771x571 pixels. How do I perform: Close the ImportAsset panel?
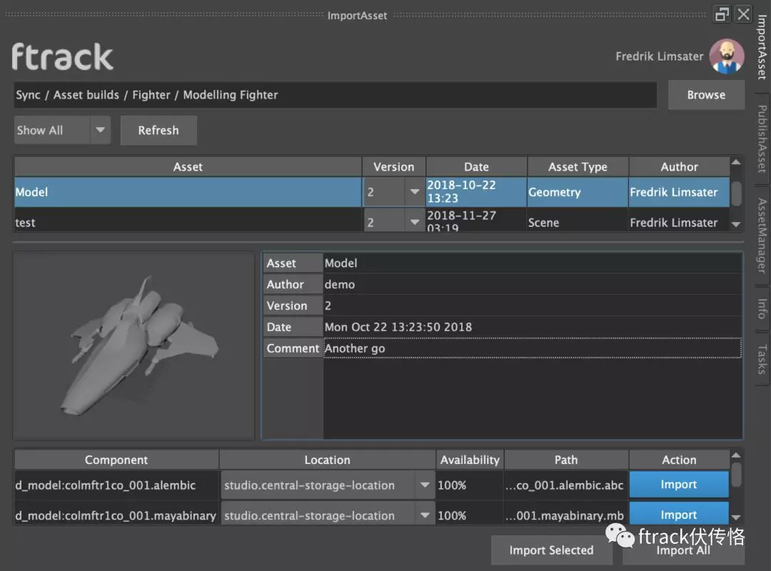tap(743, 14)
